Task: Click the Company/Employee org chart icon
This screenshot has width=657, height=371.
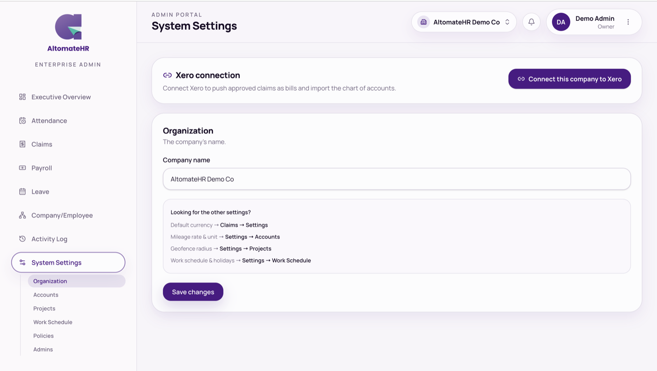Action: point(23,215)
